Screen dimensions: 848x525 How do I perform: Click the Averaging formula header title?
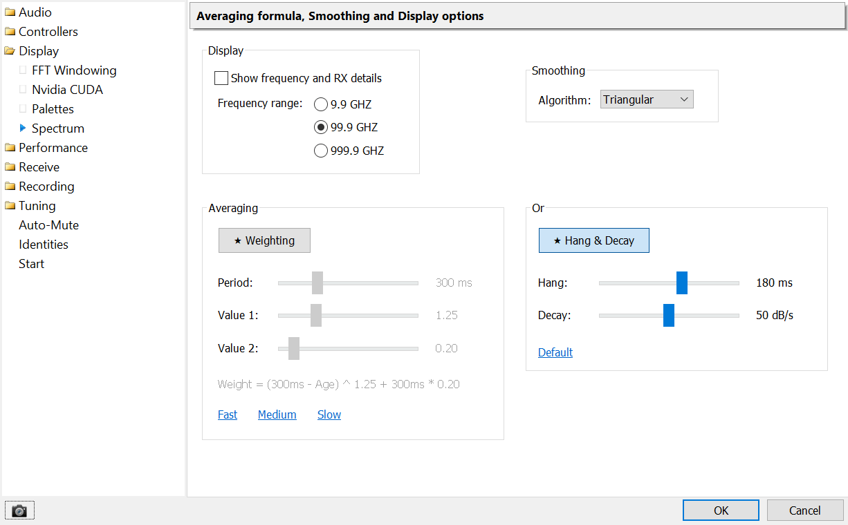click(x=340, y=16)
